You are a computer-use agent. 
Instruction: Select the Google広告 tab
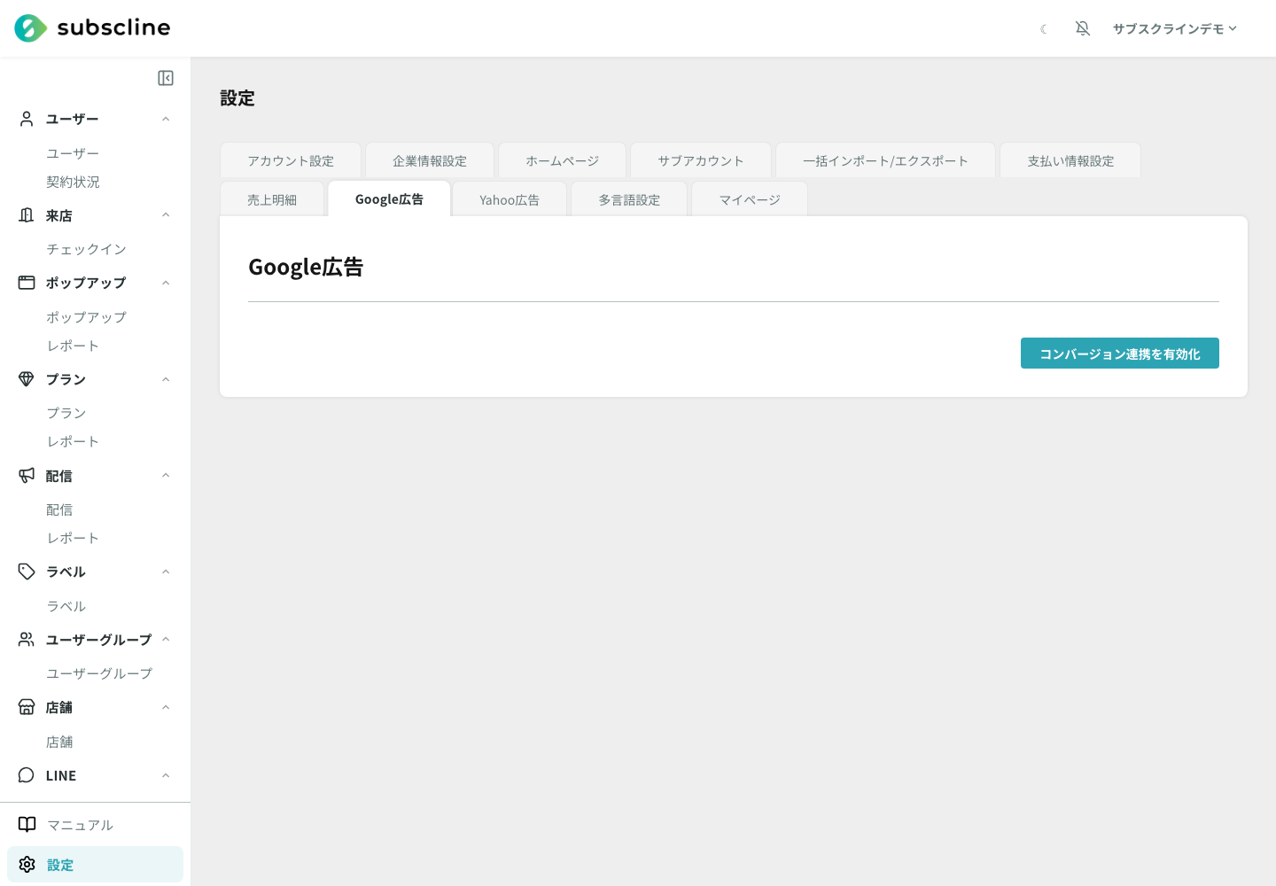(389, 198)
